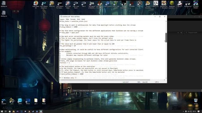
Task: Click the scroll down arrow in Notepad
Action: tap(166, 78)
